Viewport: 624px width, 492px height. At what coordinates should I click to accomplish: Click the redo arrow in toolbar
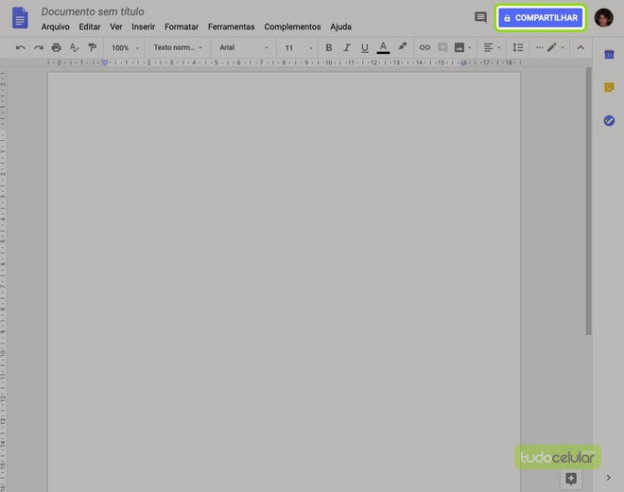click(39, 47)
